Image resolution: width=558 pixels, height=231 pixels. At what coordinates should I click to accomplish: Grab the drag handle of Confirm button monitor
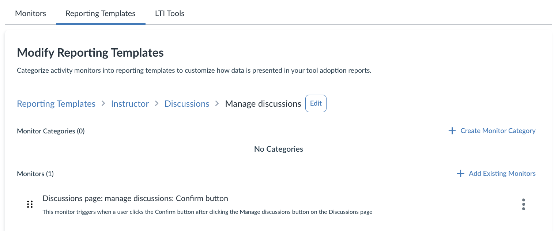(x=30, y=204)
